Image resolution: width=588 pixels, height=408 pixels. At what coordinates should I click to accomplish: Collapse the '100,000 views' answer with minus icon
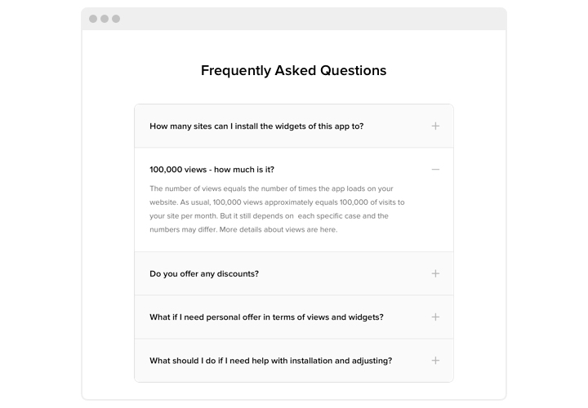[435, 170]
